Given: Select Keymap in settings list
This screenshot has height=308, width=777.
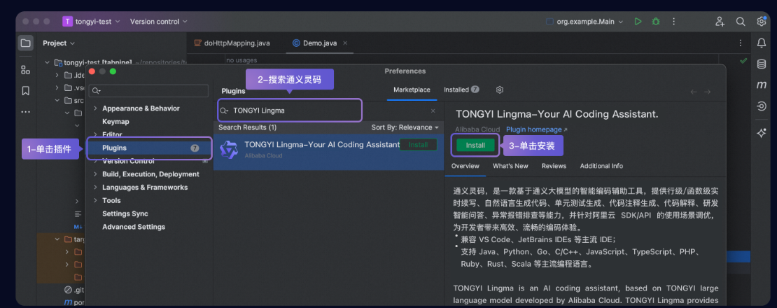Looking at the screenshot, I should [116, 121].
